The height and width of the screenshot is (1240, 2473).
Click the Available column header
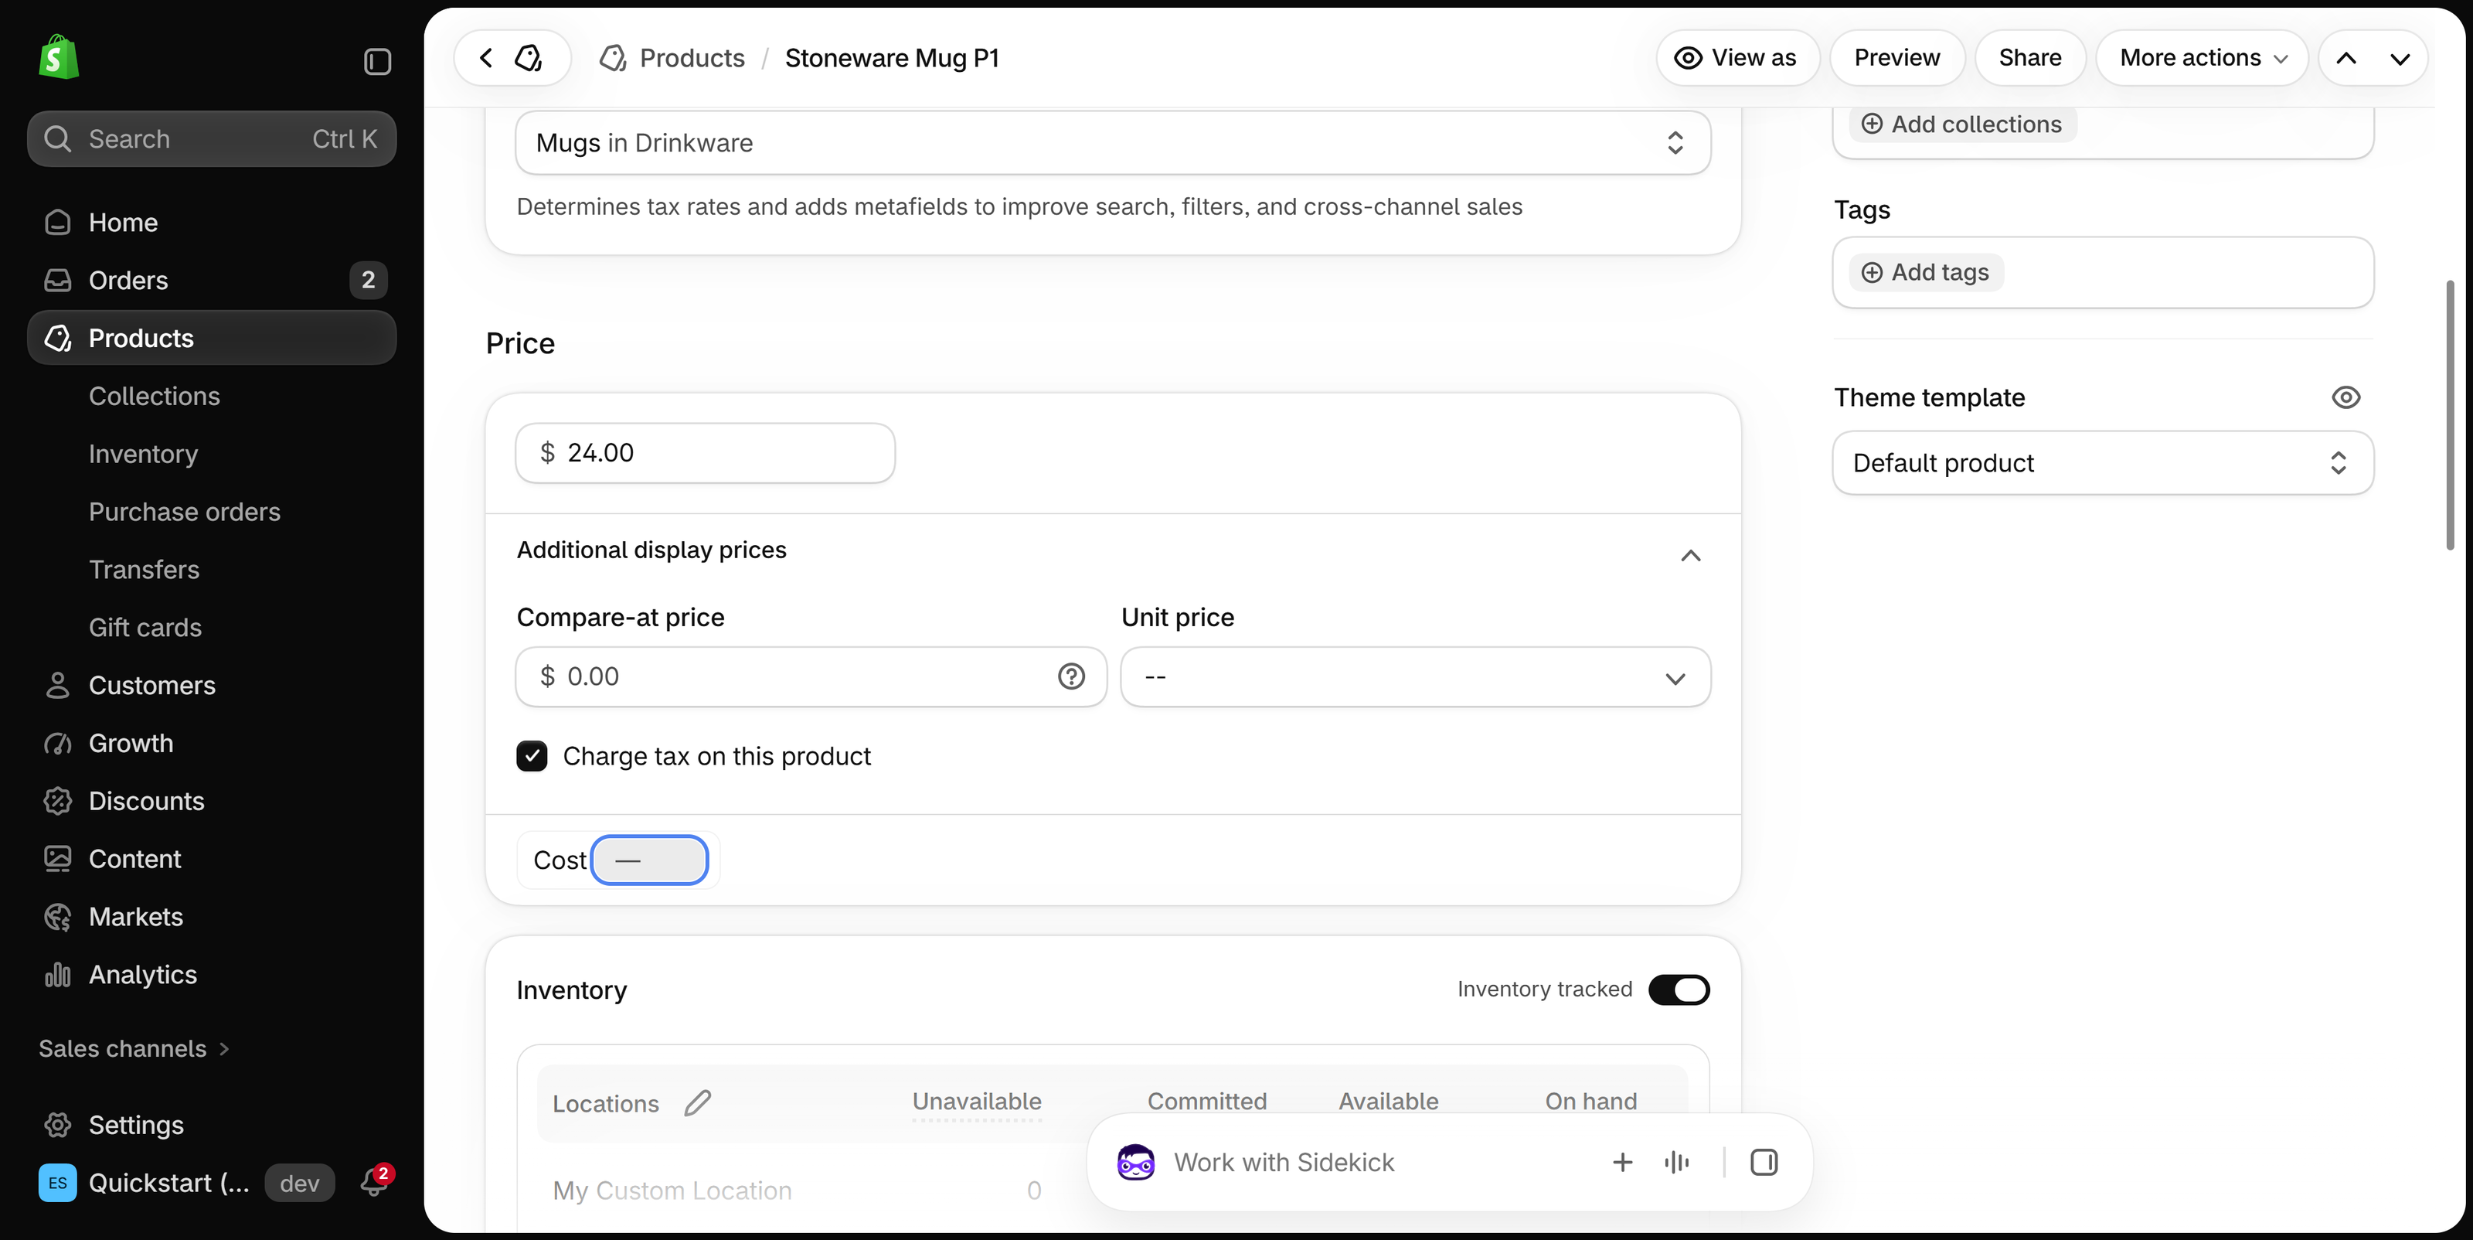tap(1390, 1102)
